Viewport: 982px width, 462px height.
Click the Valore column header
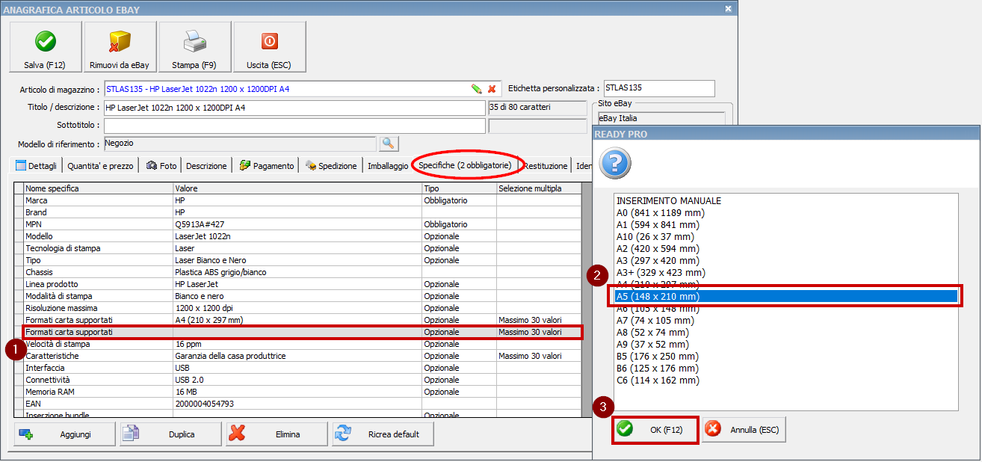(x=297, y=188)
